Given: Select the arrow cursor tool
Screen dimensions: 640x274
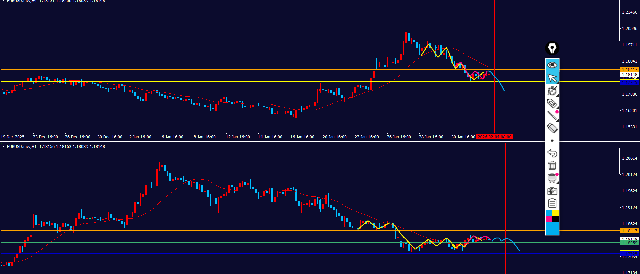Looking at the screenshot, I should (552, 78).
